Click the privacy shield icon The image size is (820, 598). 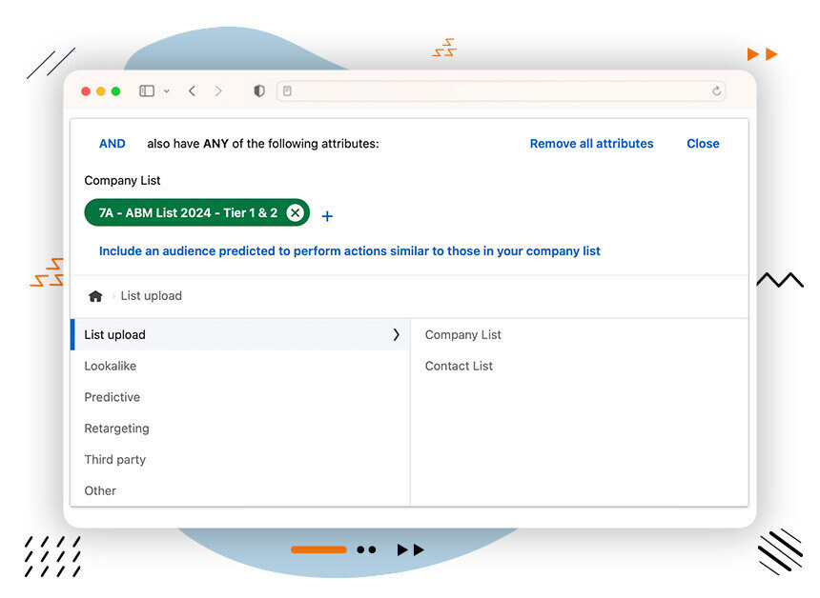click(x=258, y=91)
